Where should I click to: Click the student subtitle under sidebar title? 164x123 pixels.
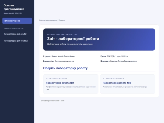(x=13, y=13)
